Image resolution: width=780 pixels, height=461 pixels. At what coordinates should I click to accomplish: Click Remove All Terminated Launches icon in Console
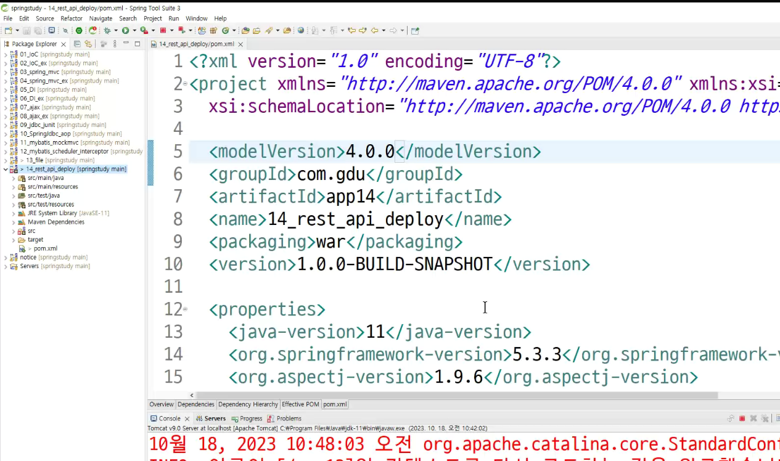[765, 418]
